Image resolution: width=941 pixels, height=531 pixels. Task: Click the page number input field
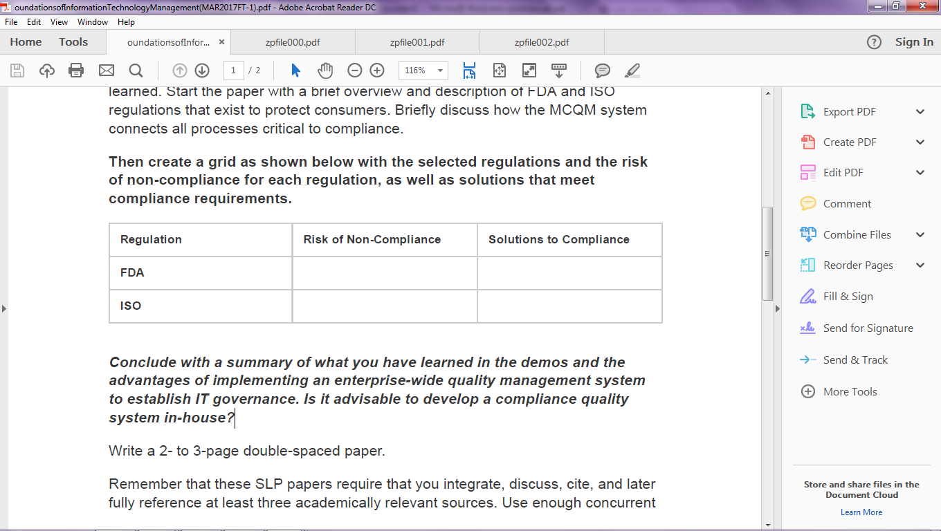pos(233,70)
